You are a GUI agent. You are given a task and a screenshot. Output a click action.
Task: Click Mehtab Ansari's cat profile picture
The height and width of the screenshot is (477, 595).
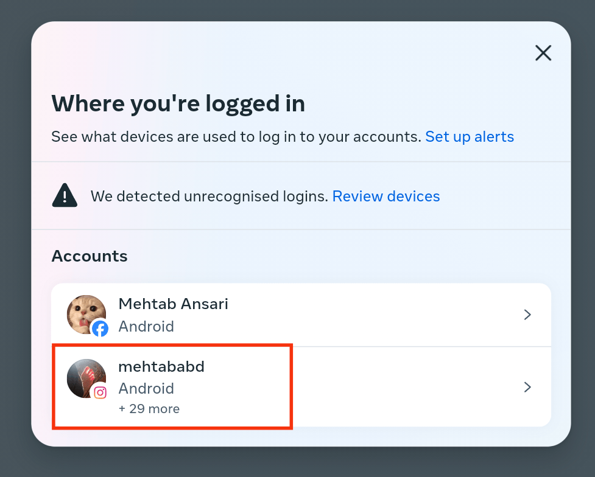[x=86, y=315]
